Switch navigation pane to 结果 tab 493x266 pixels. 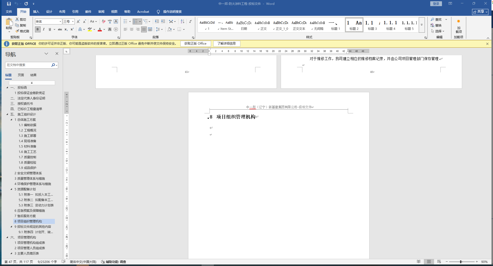click(33, 75)
